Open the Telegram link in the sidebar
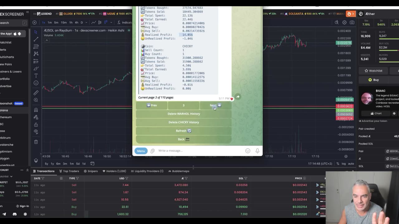Viewport: 399px width, 224px height. 4,214
